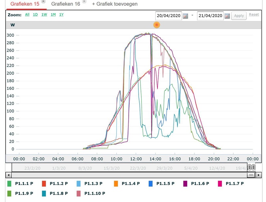266x202 pixels.
Task: Toggle the P1.1.8 P series swatch
Action: pos(44,193)
